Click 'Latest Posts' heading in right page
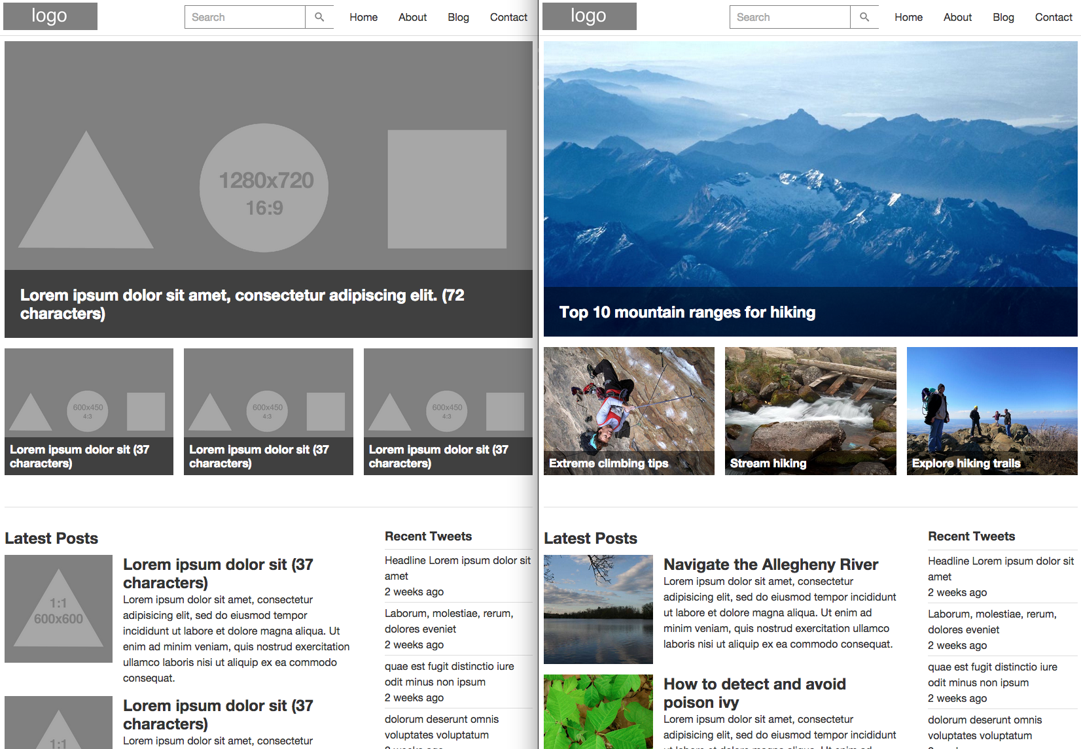1081x749 pixels. (x=590, y=539)
